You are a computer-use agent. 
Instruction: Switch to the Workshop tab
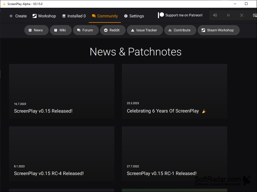(x=44, y=16)
